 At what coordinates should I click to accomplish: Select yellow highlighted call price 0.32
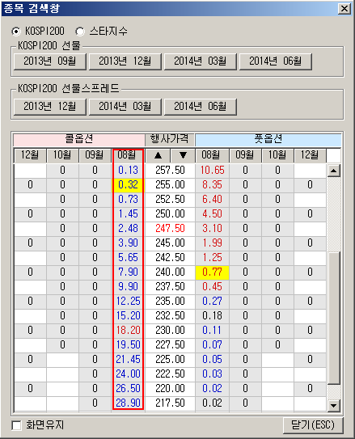[x=128, y=185]
